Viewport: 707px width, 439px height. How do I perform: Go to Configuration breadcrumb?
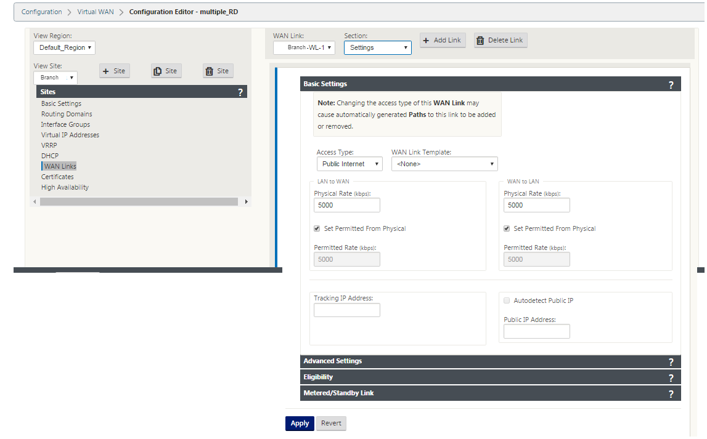(41, 12)
